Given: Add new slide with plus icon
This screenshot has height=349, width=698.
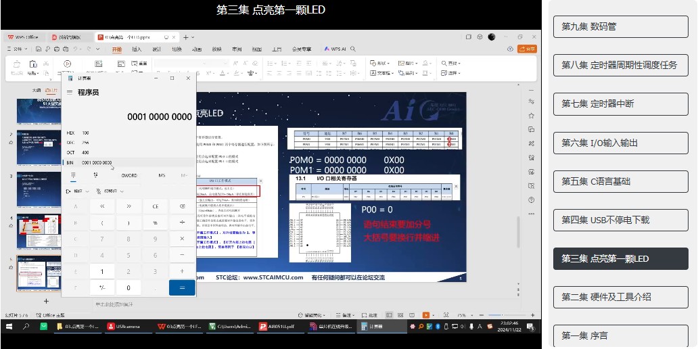Looking at the screenshot, I should (x=46, y=302).
